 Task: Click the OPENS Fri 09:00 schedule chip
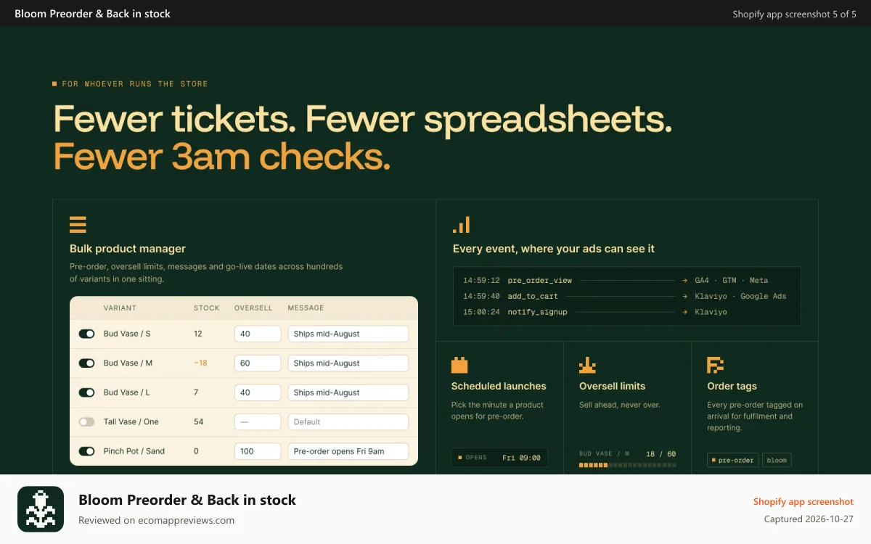[x=499, y=458]
